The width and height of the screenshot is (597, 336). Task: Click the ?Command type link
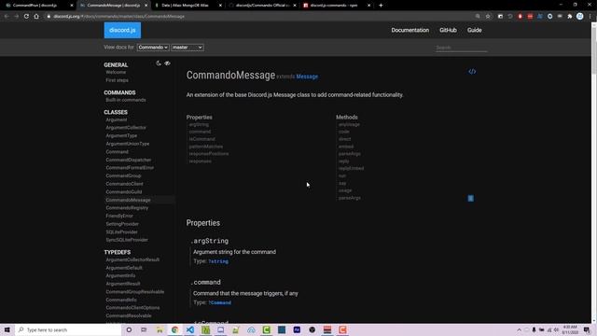tap(220, 302)
